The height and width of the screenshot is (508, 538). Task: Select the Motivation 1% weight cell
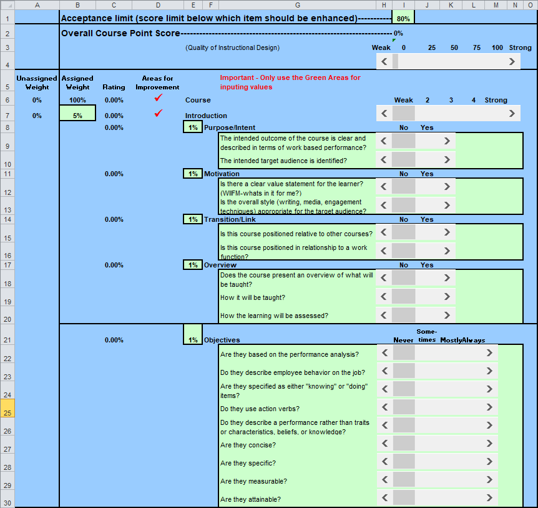[193, 174]
